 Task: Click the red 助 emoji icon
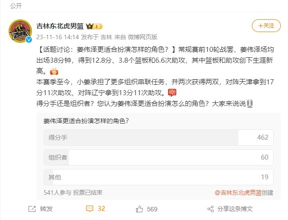pos(172,92)
